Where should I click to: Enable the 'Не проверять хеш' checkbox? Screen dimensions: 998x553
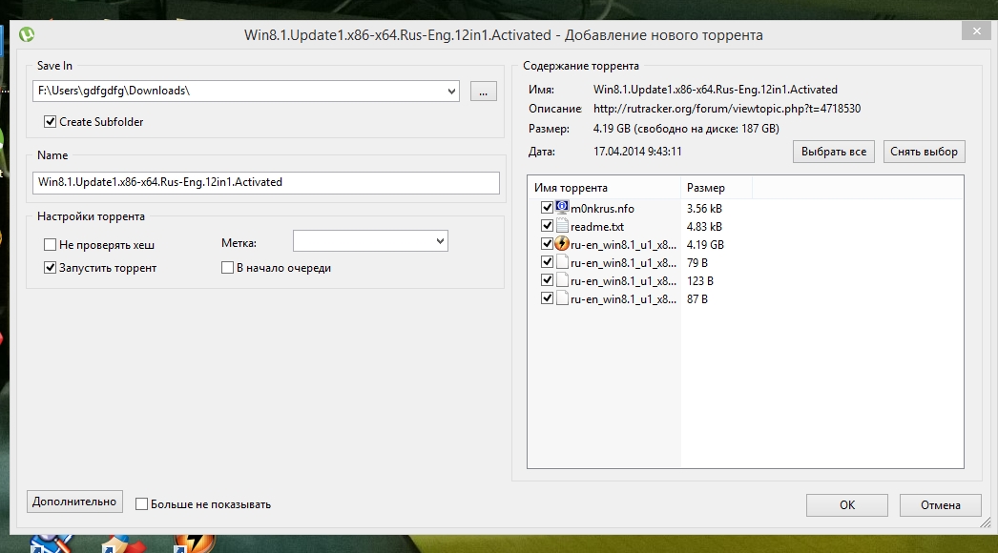coord(51,244)
